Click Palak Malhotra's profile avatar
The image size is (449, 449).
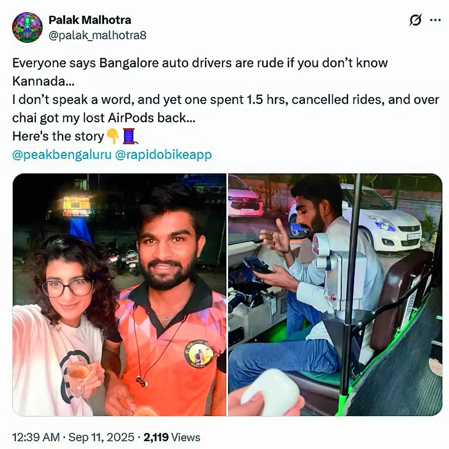coord(27,27)
